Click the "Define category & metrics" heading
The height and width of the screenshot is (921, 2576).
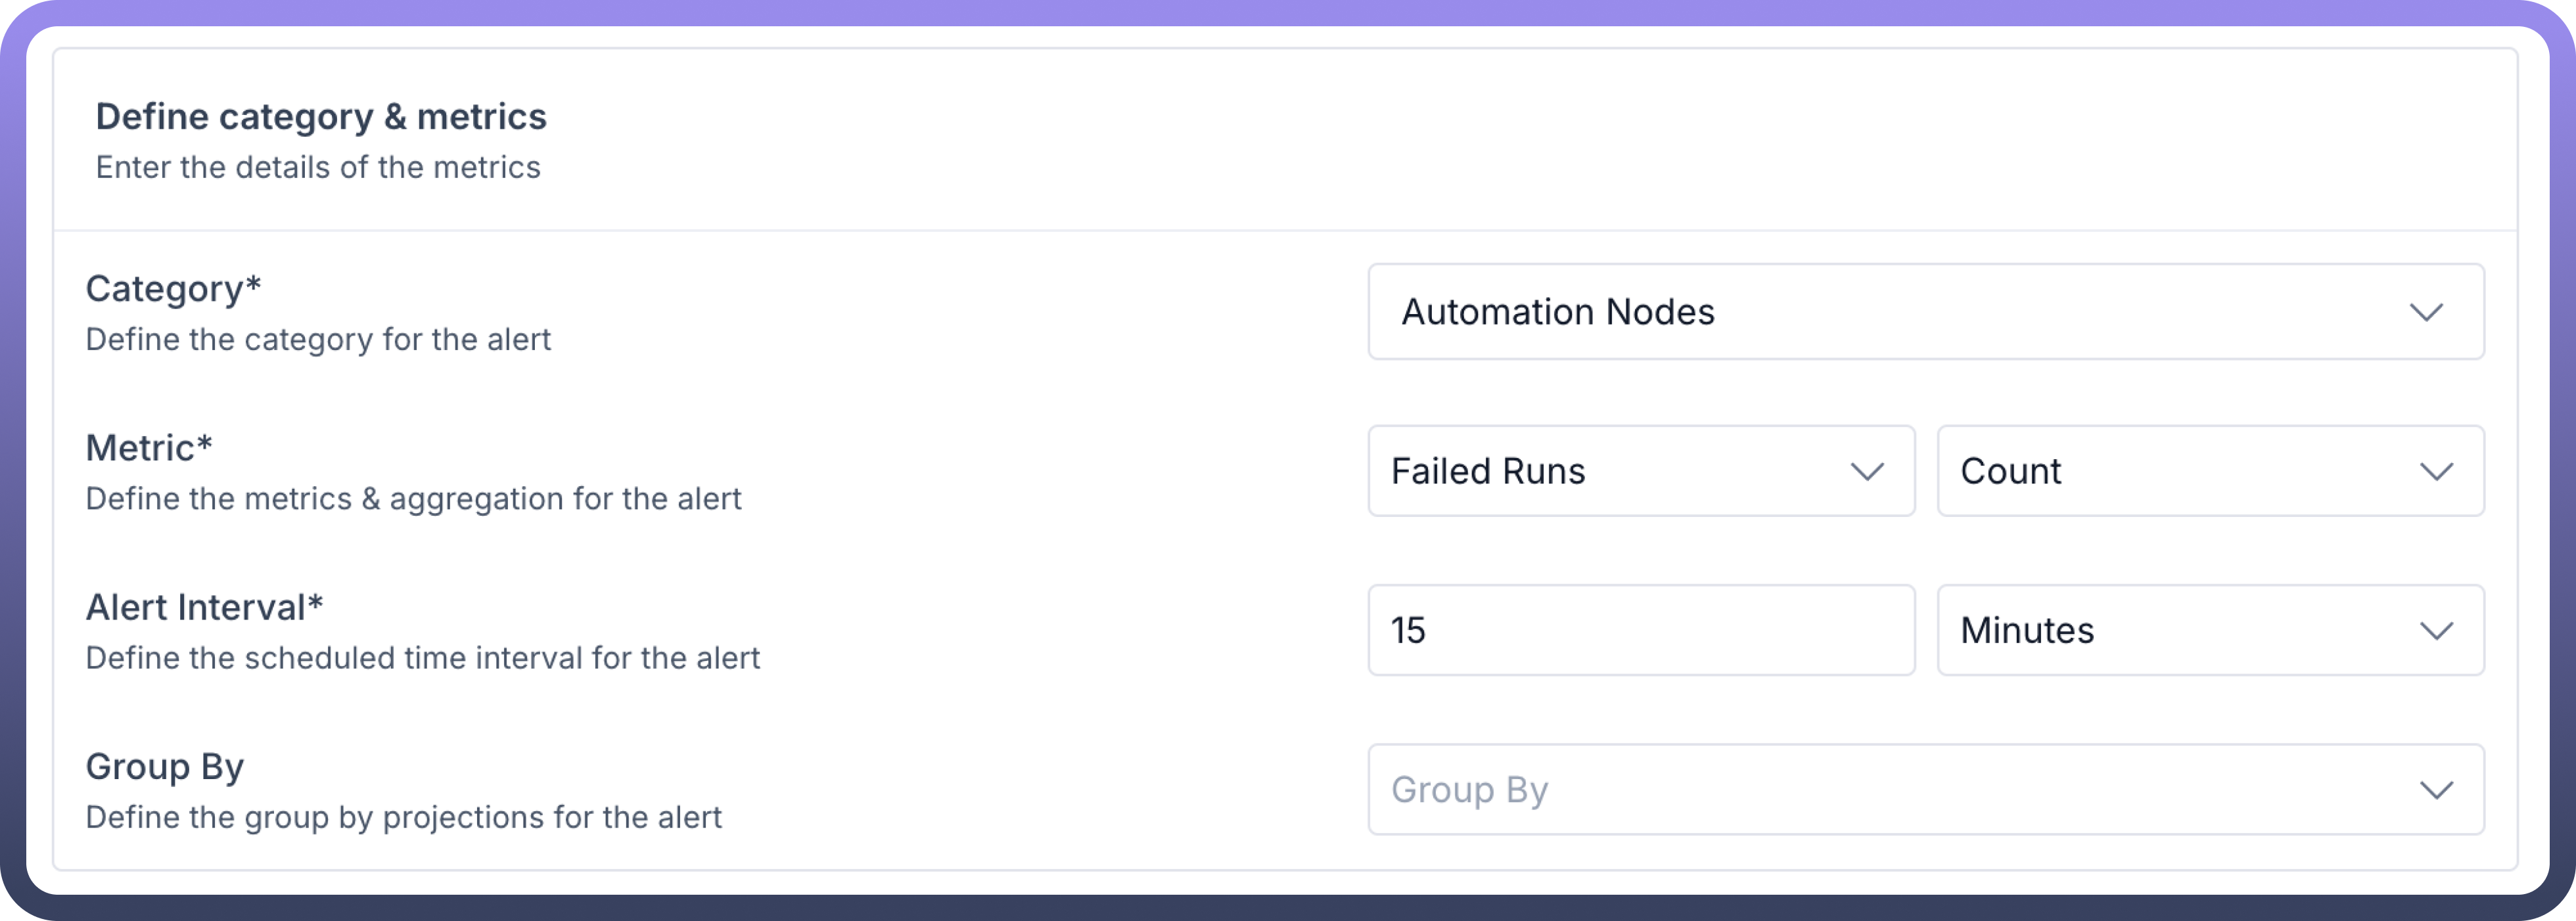(321, 117)
